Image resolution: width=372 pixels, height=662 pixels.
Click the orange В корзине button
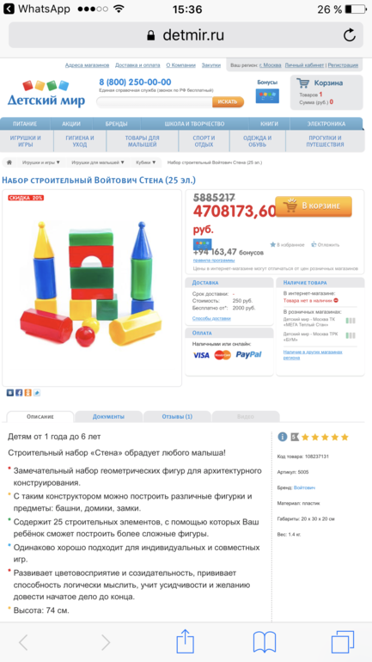(314, 206)
